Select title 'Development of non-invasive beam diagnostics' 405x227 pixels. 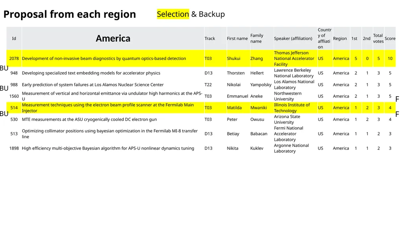pos(104,58)
